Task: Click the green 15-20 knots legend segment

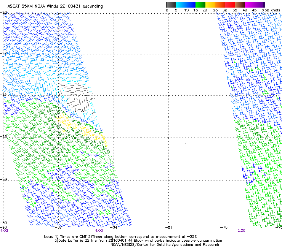Action: tap(200, 5)
